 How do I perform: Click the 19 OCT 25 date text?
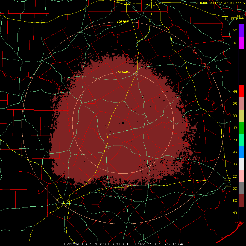159,244
